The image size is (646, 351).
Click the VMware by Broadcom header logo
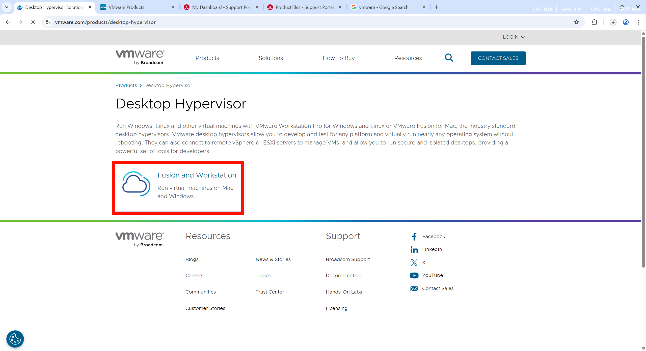(x=139, y=57)
